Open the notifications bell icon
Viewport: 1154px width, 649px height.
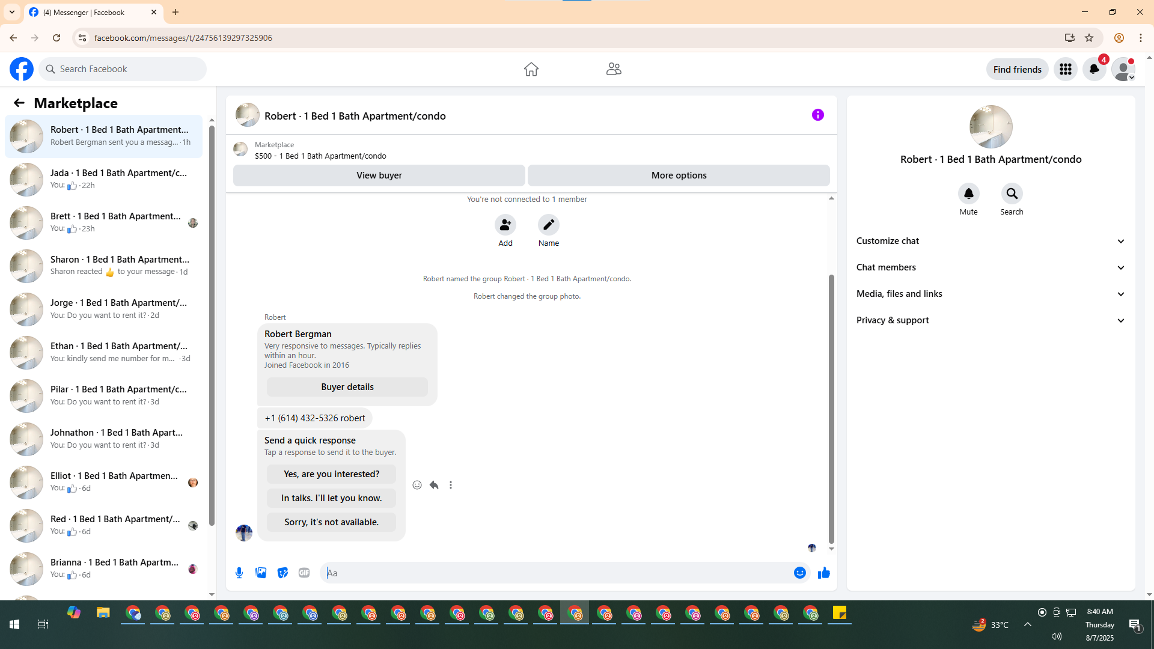pyautogui.click(x=1094, y=69)
